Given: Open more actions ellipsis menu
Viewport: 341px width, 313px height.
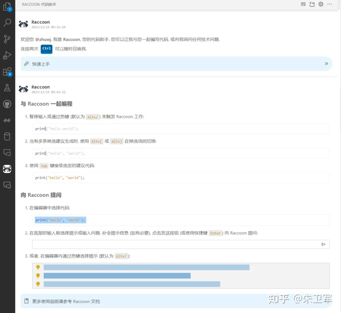Looking at the screenshot, I should coord(330,4).
